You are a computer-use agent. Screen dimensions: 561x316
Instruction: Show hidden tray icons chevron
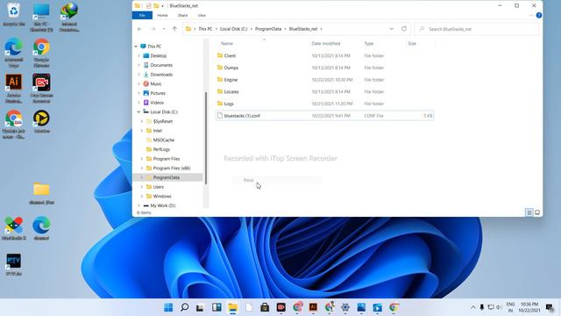click(473, 307)
